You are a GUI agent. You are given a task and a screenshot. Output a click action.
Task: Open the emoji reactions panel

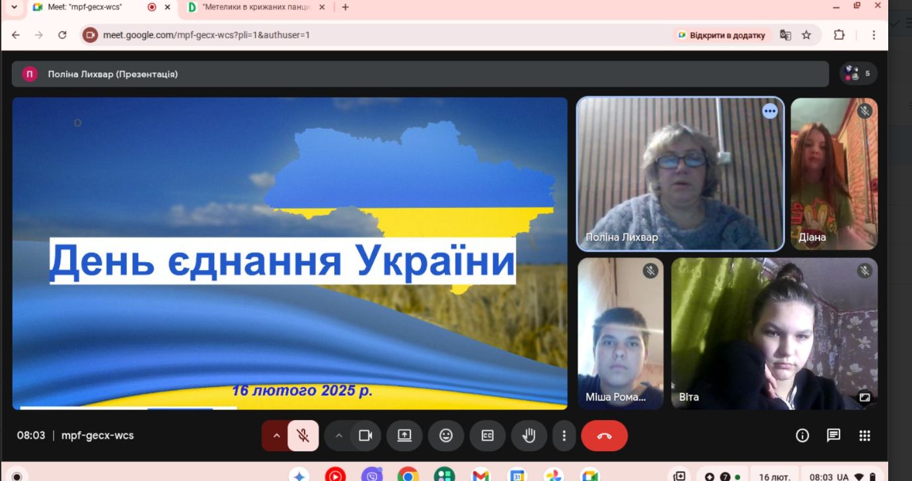(446, 435)
